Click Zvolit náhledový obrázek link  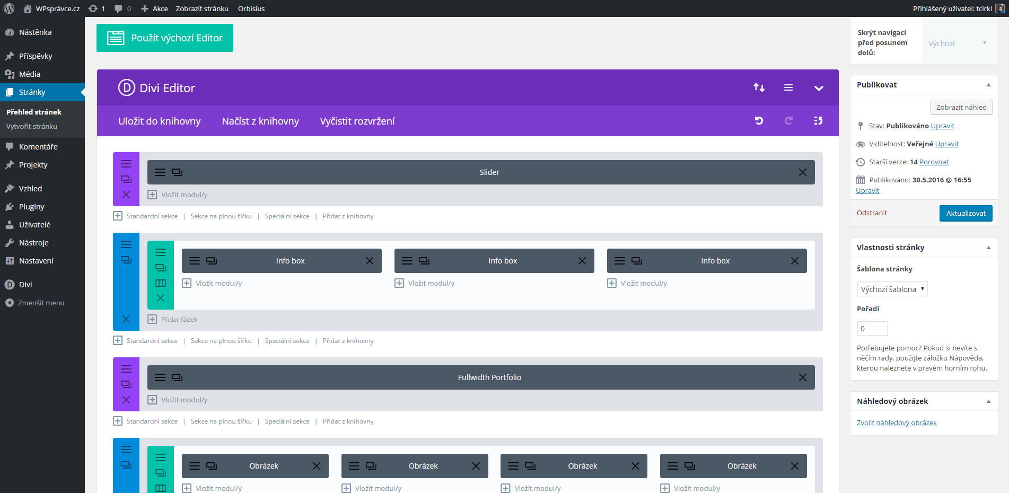(x=897, y=423)
